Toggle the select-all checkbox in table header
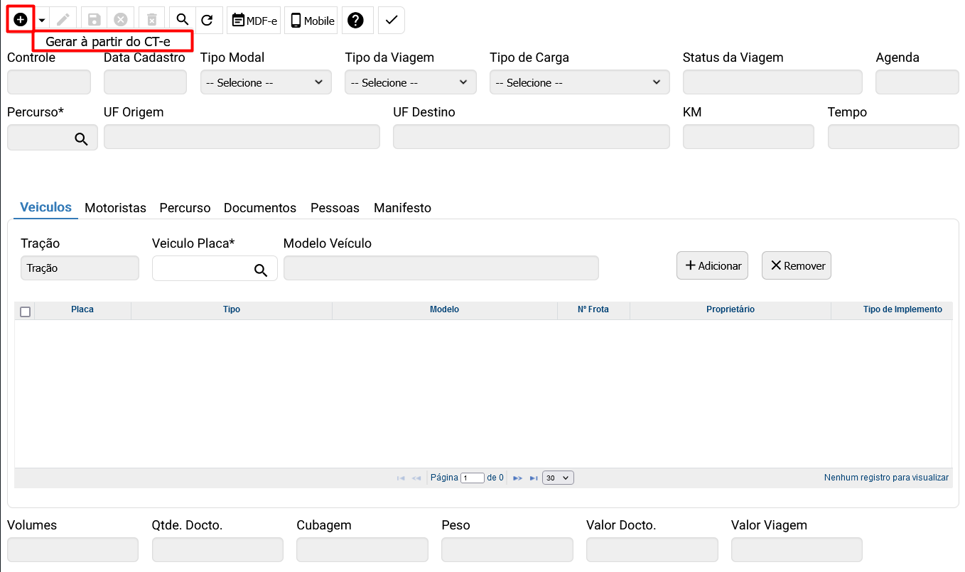This screenshot has height=572, width=965. coord(26,312)
